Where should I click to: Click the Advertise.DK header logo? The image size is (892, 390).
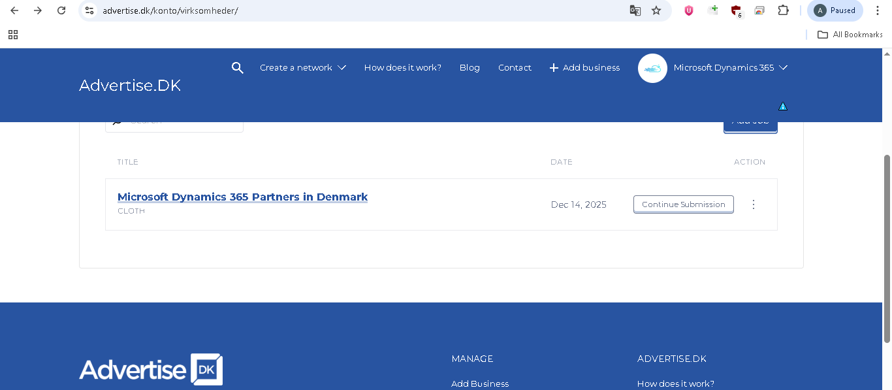tap(130, 85)
